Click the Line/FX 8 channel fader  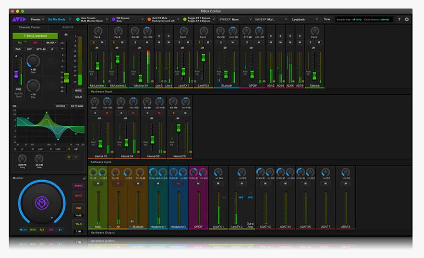[203, 57]
